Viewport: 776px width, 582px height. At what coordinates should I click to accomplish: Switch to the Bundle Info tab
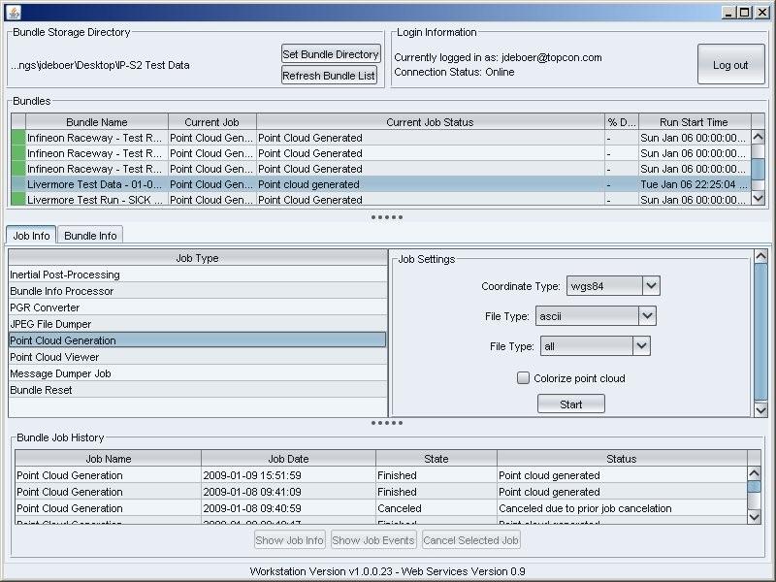click(x=90, y=235)
